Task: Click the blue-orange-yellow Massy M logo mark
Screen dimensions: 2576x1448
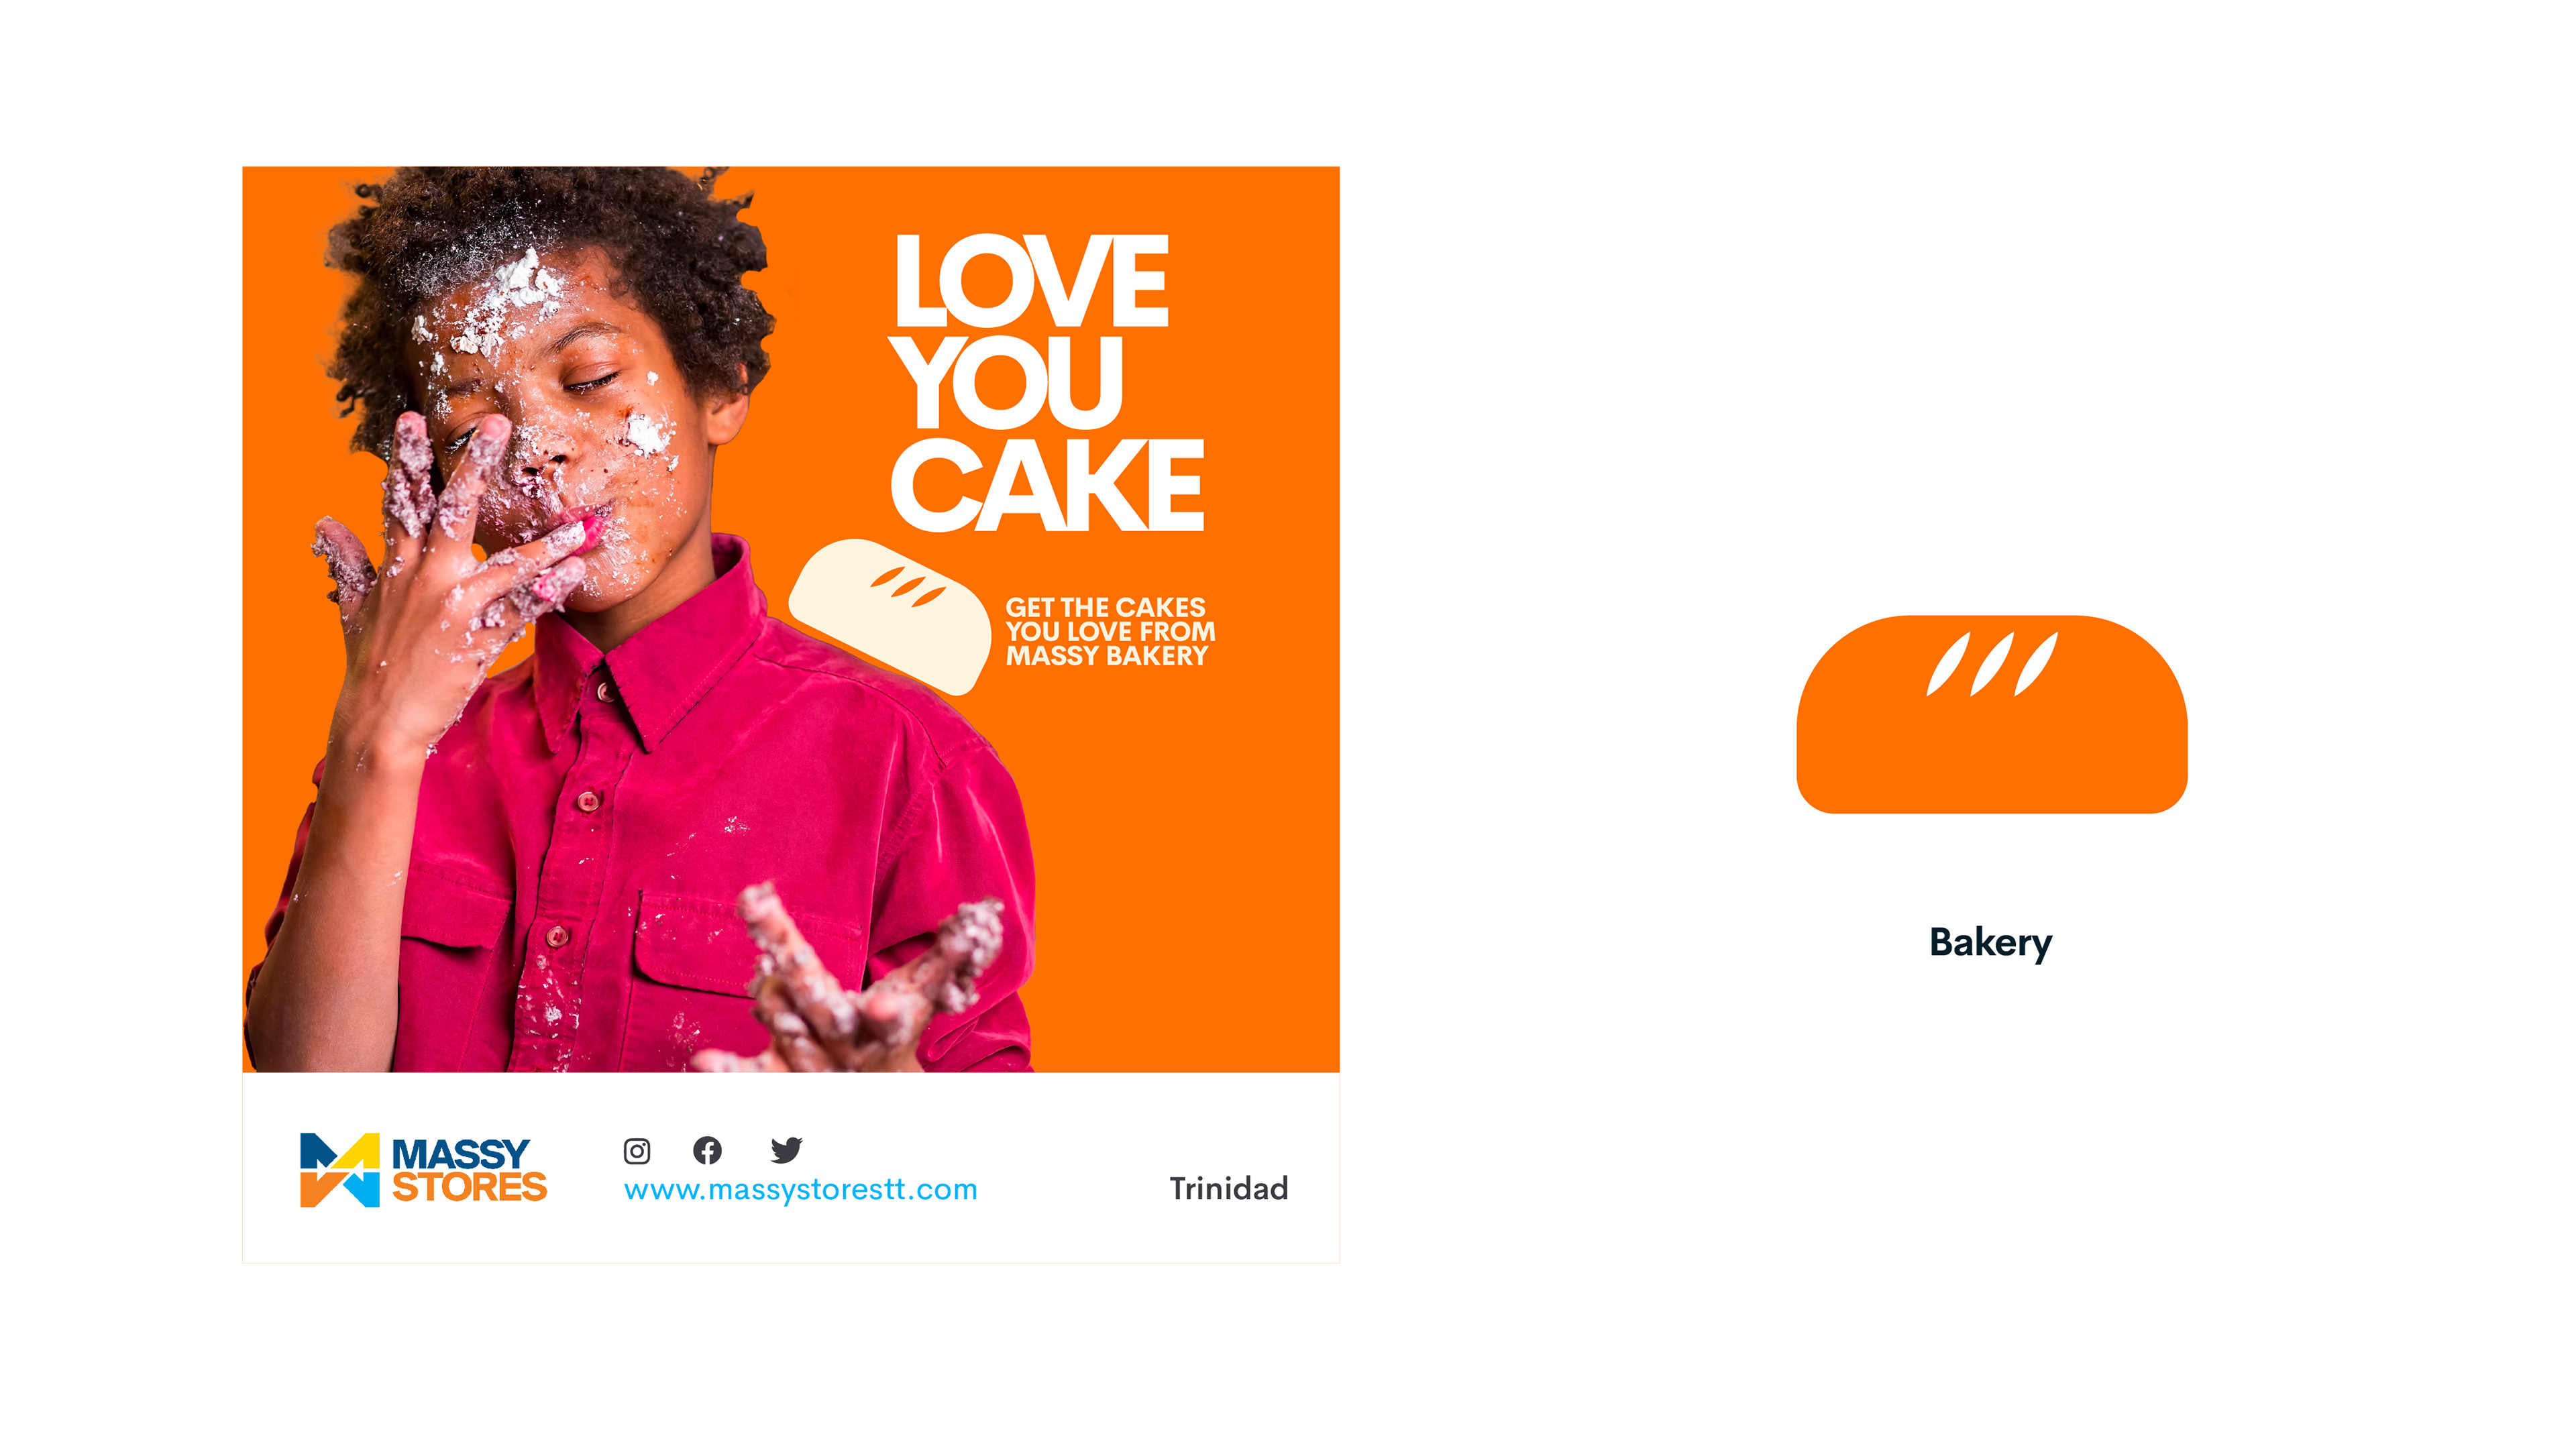Action: pyautogui.click(x=340, y=1170)
